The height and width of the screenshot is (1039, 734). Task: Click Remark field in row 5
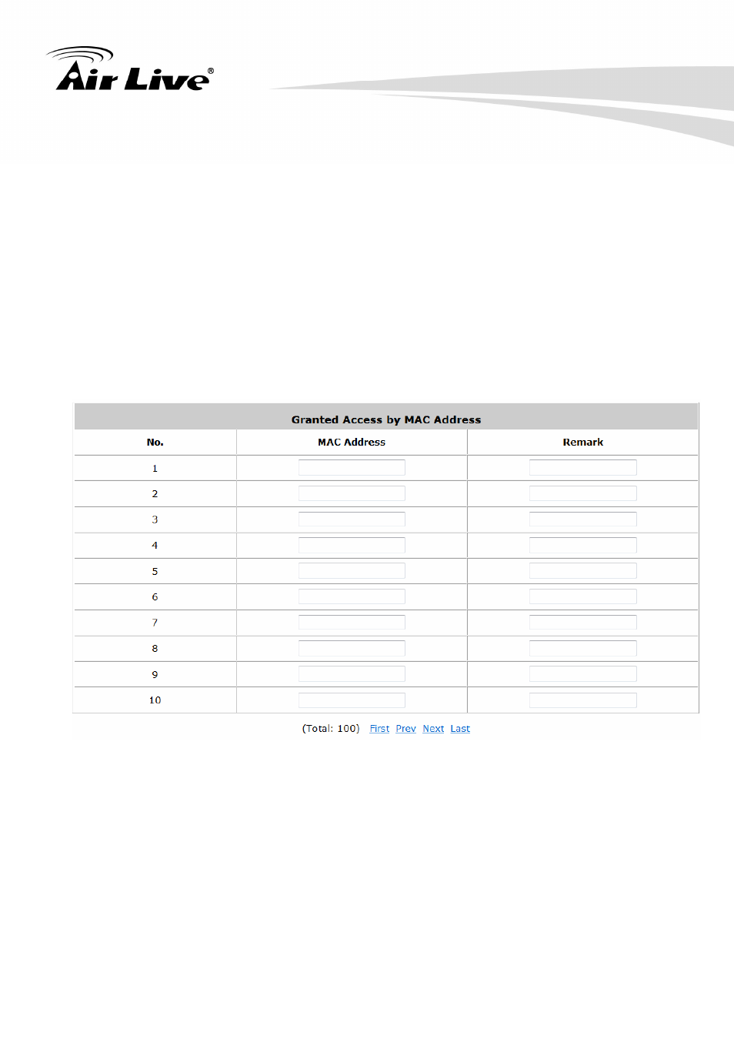(x=583, y=571)
